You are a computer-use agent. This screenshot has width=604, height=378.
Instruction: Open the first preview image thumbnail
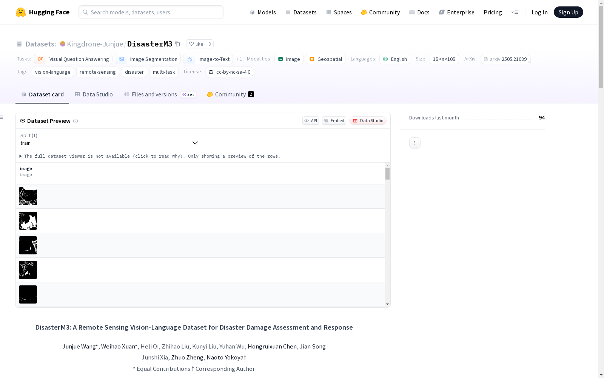click(28, 196)
